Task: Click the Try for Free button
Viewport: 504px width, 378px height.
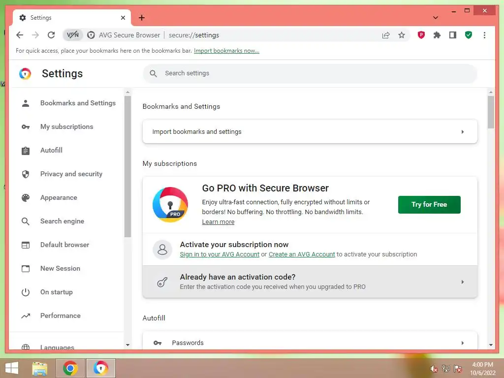Action: [429, 204]
